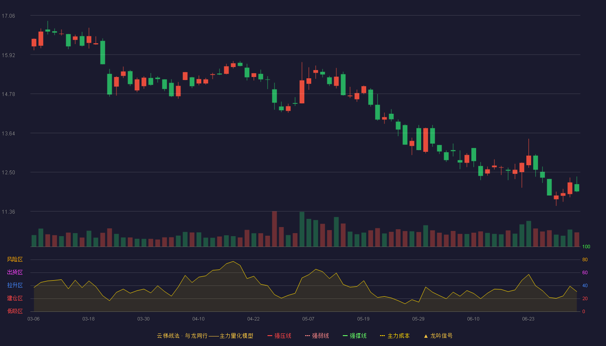Click the 05-19 date axis label
This screenshot has height=346, width=606.
coord(363,319)
